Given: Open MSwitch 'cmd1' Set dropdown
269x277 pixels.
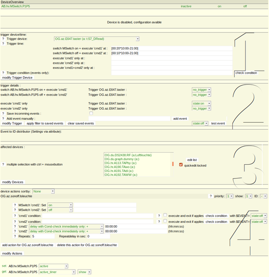Looking at the screenshot, I should [x=60, y=205].
